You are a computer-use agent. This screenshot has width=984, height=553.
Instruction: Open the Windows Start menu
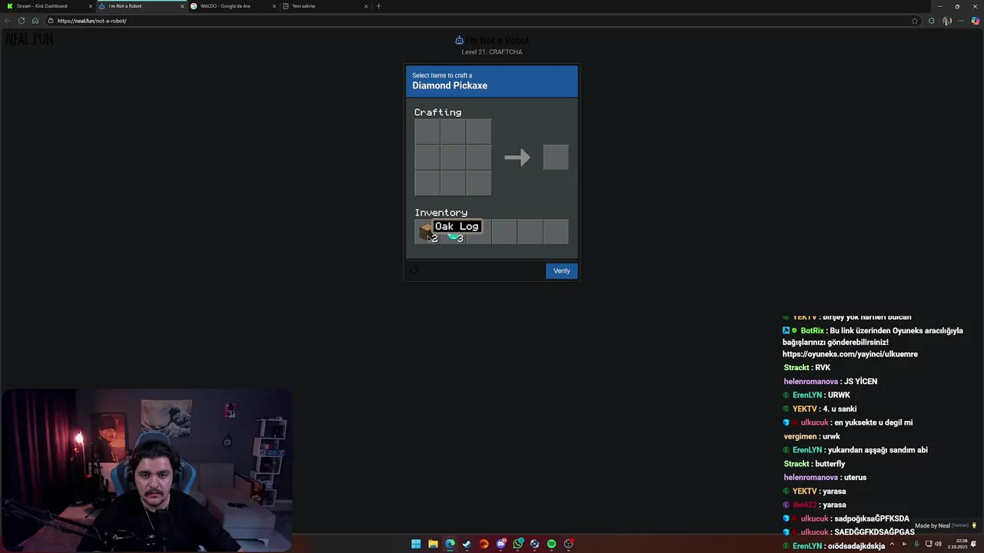coord(416,544)
